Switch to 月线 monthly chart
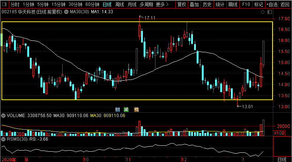 (132, 4)
